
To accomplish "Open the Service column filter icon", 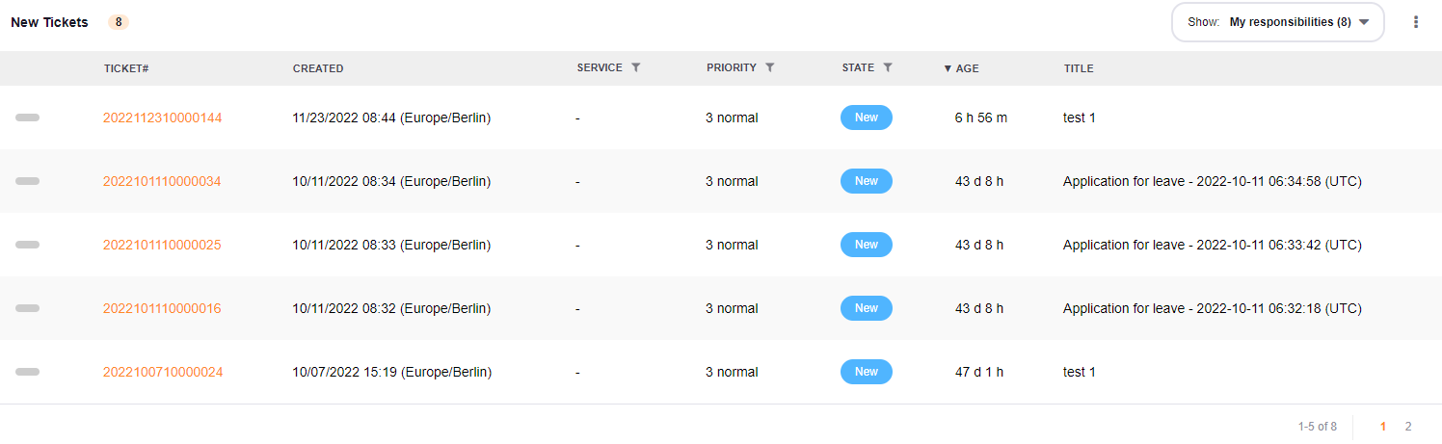I will click(635, 67).
